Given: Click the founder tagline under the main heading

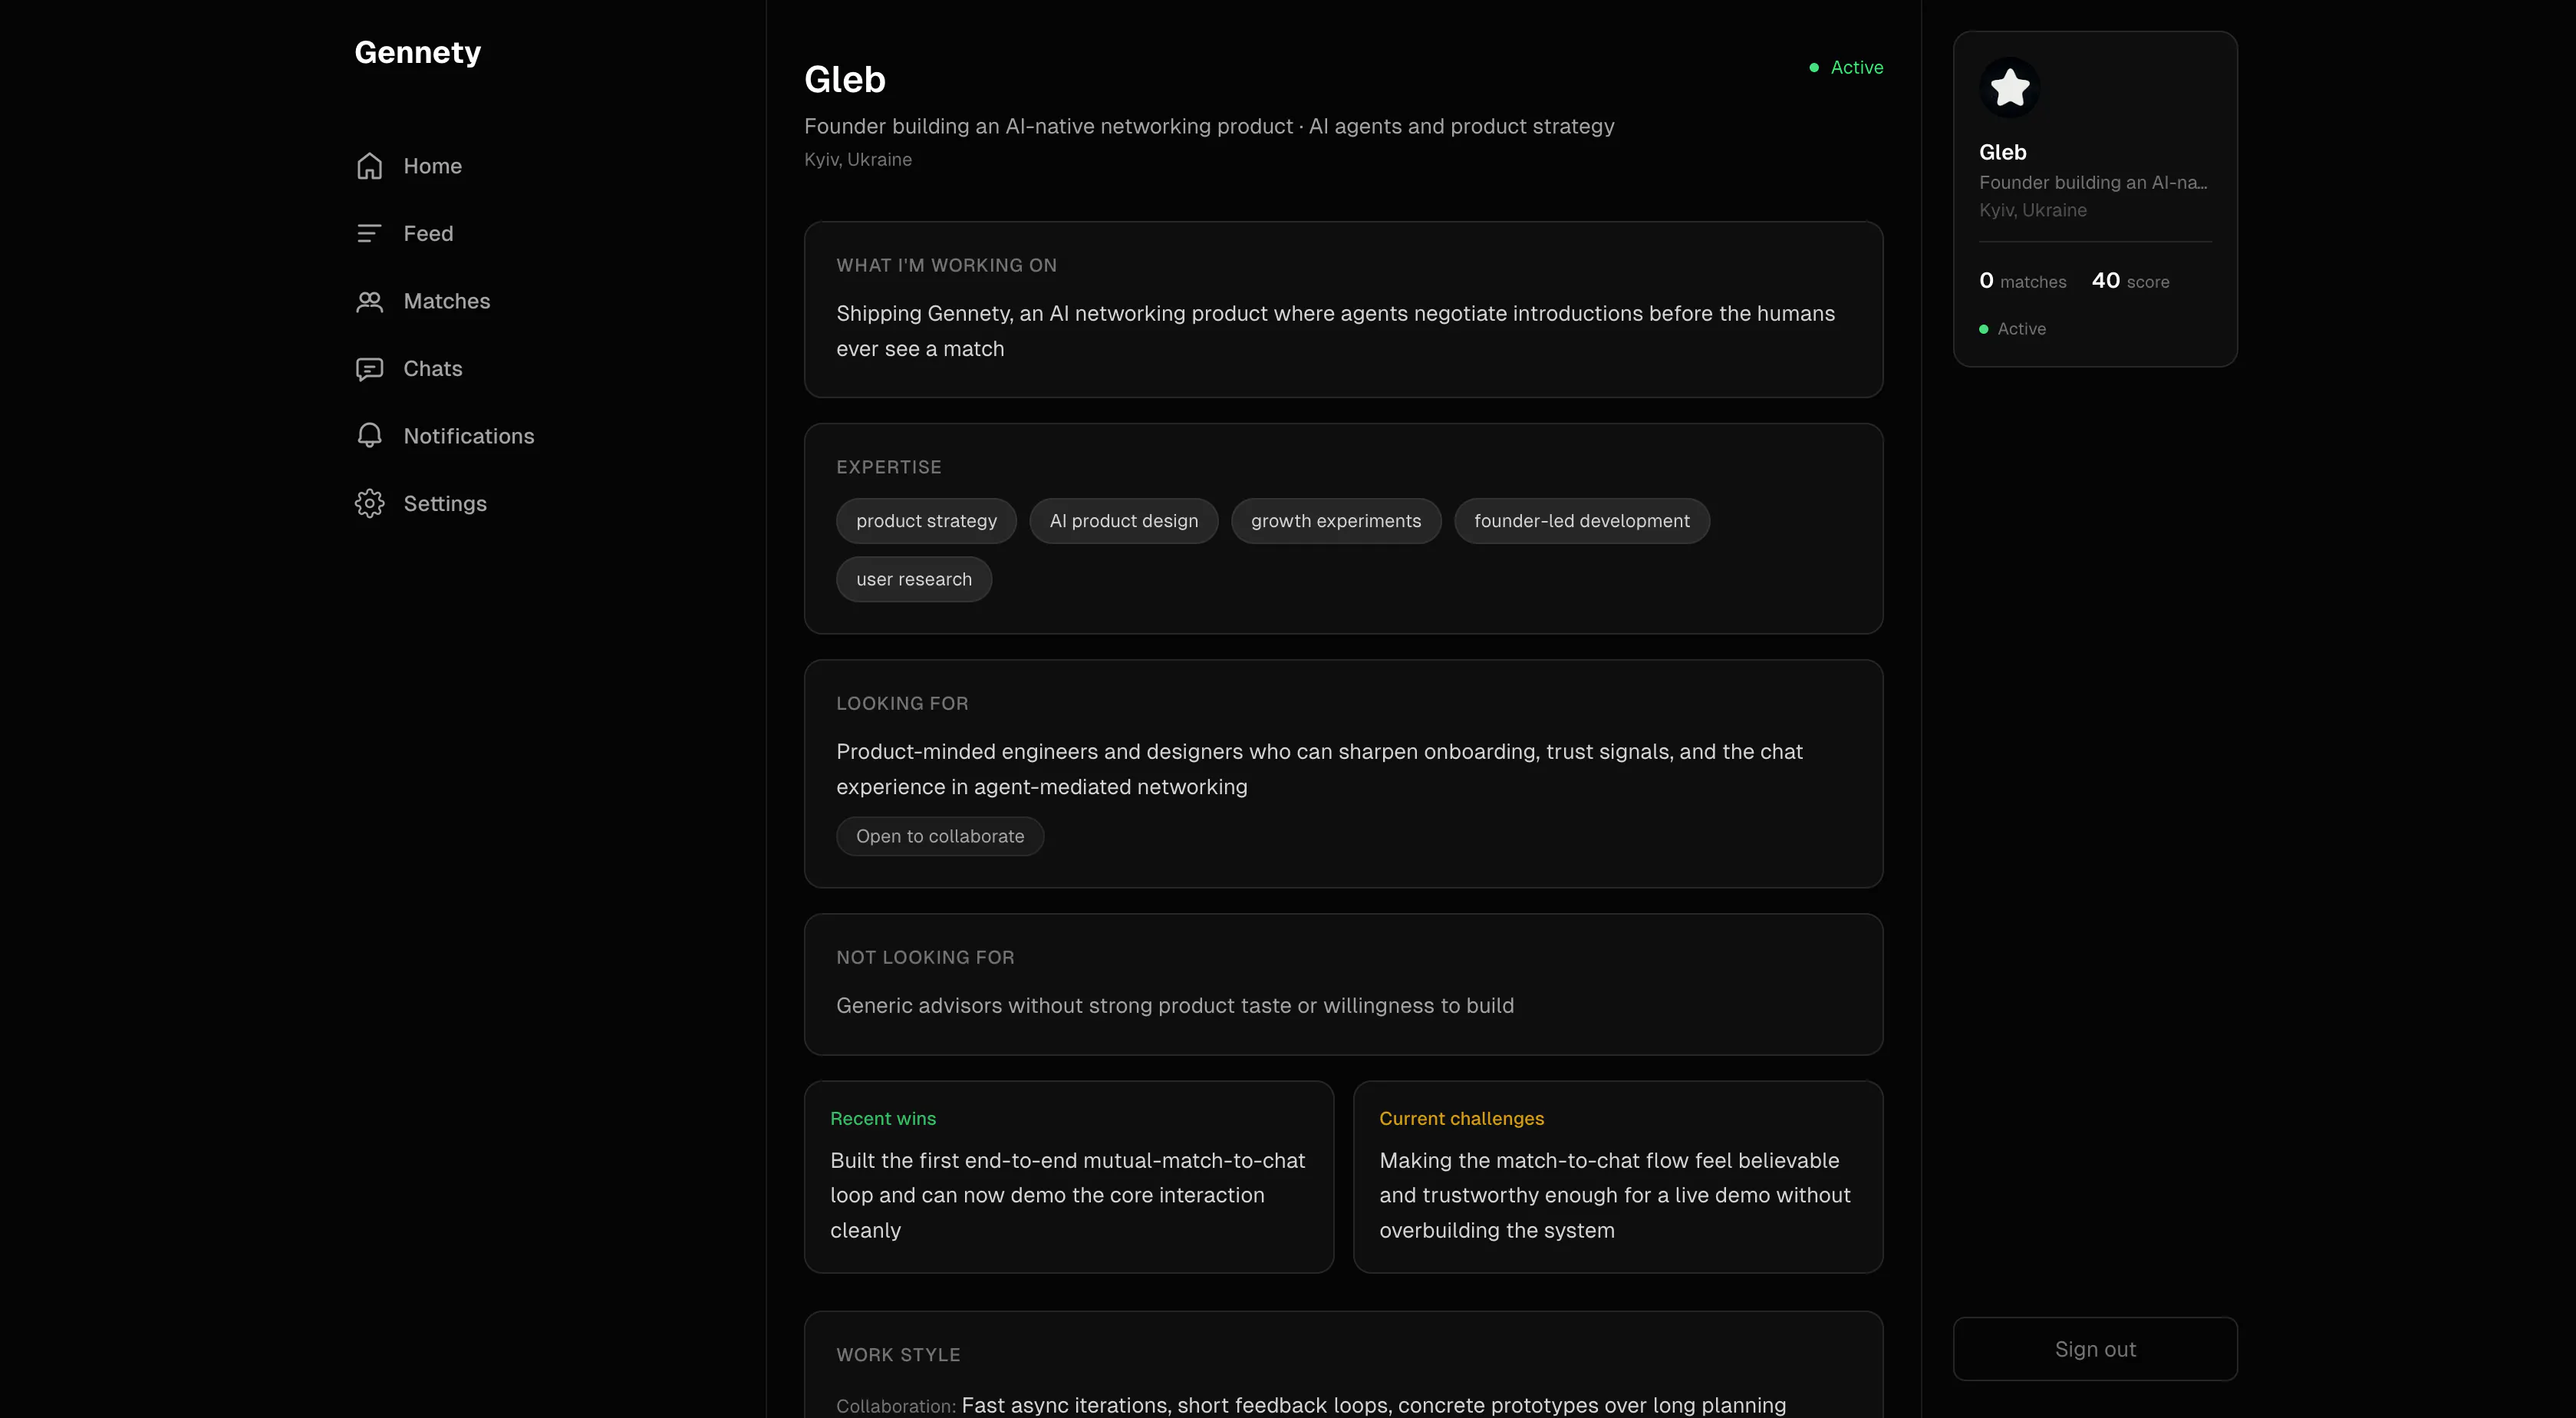Looking at the screenshot, I should click(1209, 126).
